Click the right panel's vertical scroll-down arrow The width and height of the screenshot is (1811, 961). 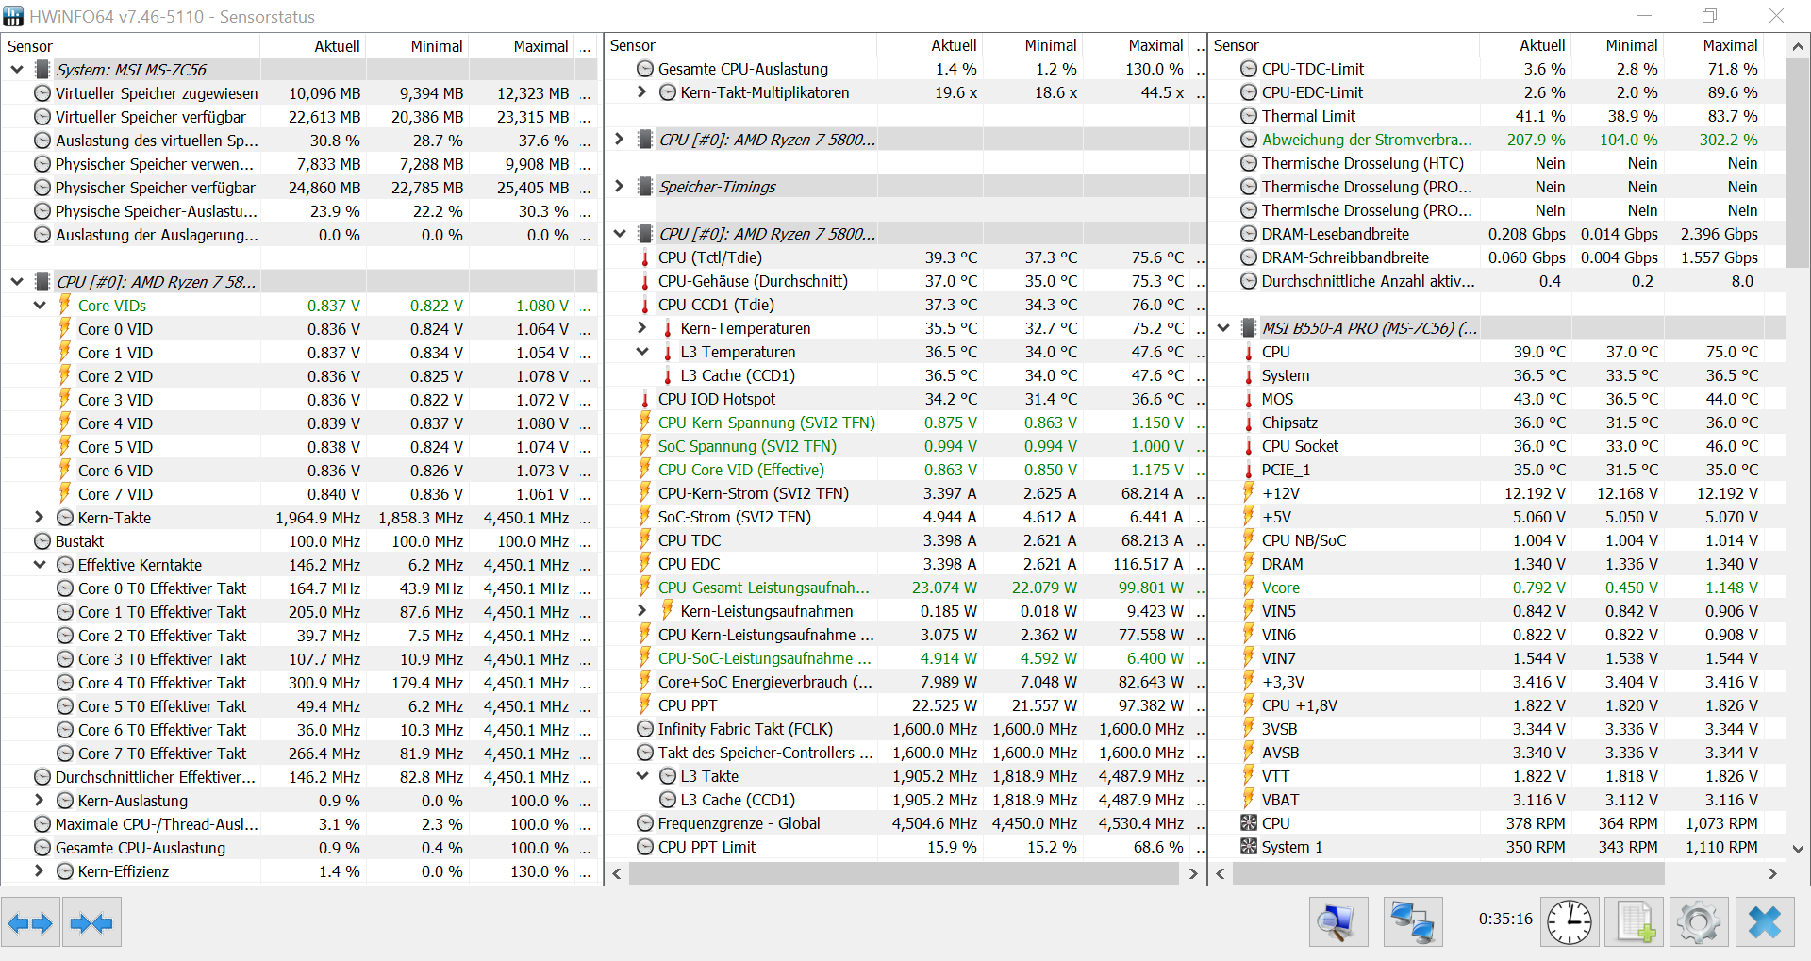tap(1799, 849)
